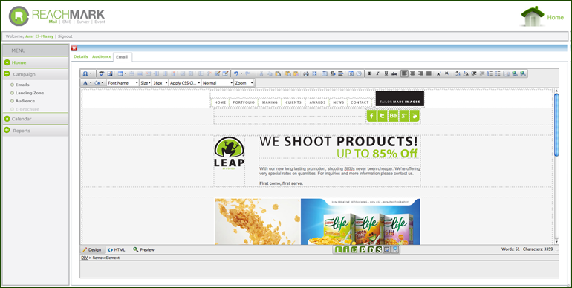Toggle strikethrough formatting
The height and width of the screenshot is (288, 572).
point(394,73)
